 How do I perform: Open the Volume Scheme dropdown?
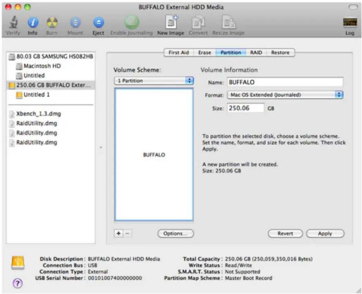tap(154, 81)
